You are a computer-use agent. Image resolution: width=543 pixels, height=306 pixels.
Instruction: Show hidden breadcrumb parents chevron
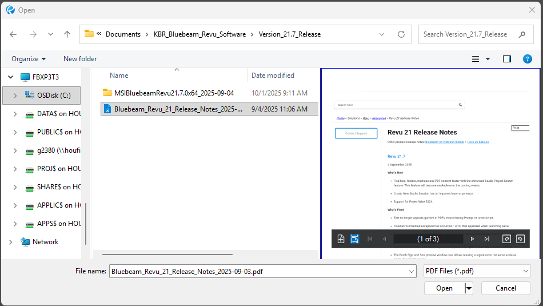tap(99, 34)
